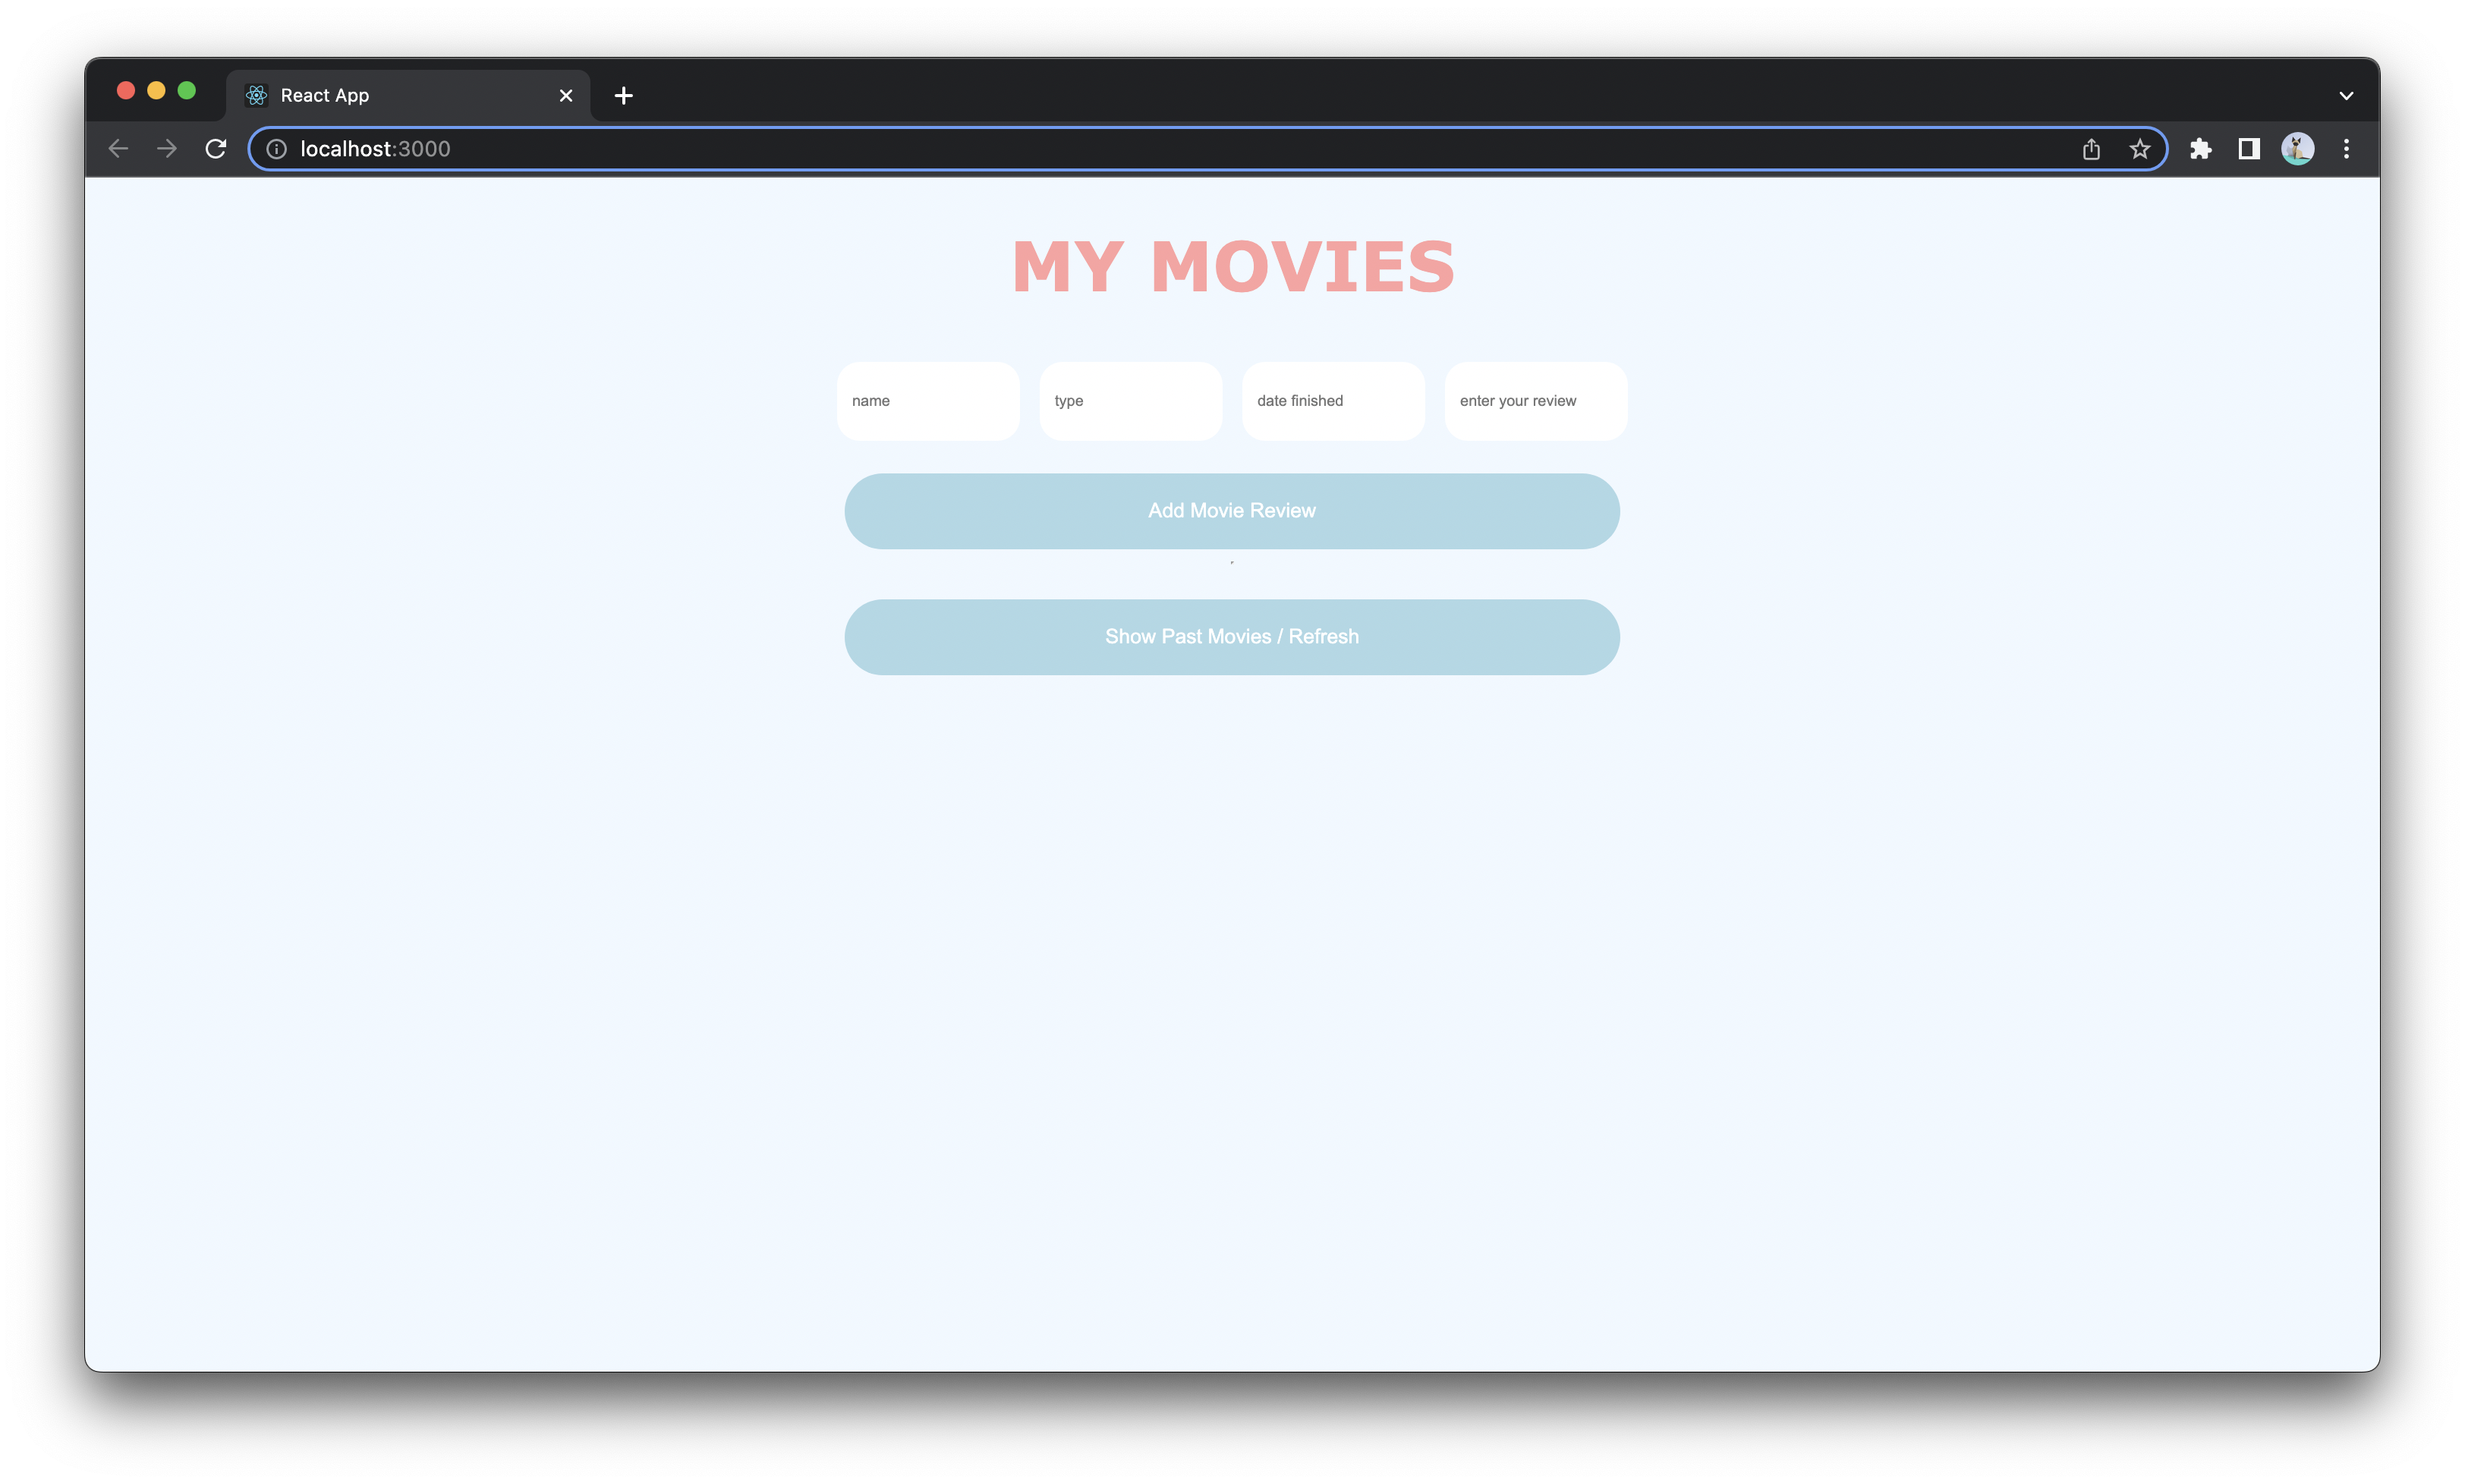This screenshot has height=1484, width=2465.
Task: Share the current page via the share icon
Action: [x=2091, y=148]
